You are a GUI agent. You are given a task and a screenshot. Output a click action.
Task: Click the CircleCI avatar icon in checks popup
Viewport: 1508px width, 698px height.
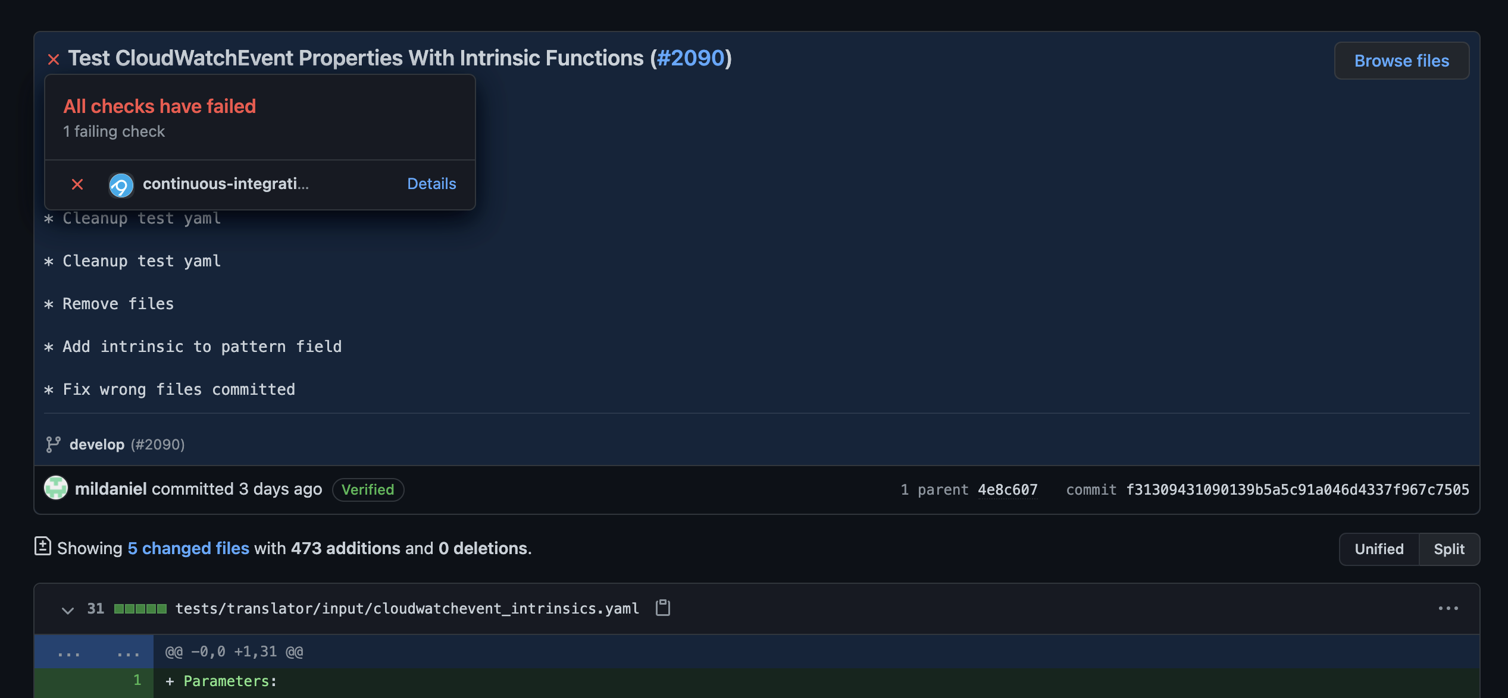click(x=121, y=185)
